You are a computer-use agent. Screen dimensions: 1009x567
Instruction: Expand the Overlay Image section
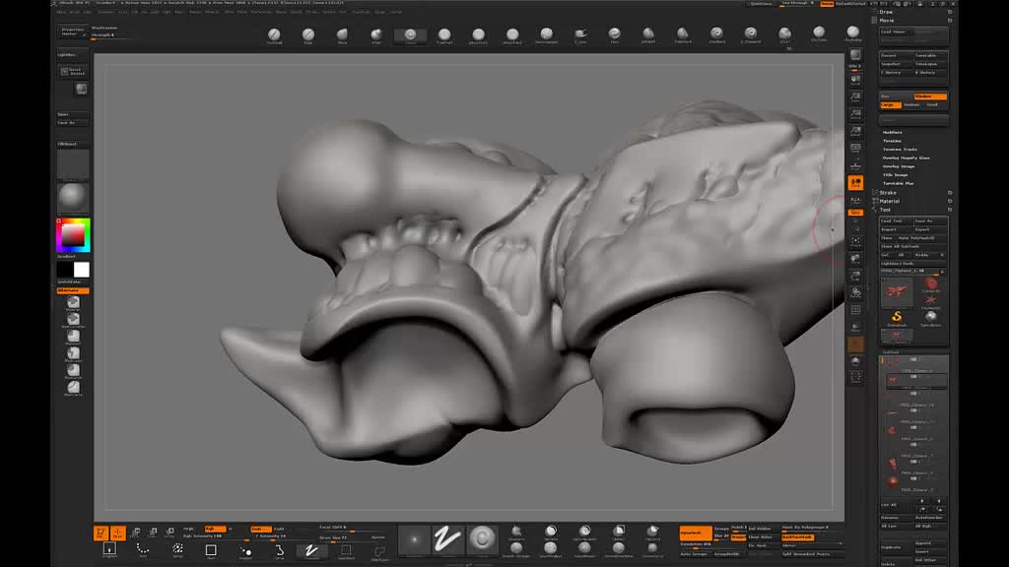pyautogui.click(x=899, y=166)
